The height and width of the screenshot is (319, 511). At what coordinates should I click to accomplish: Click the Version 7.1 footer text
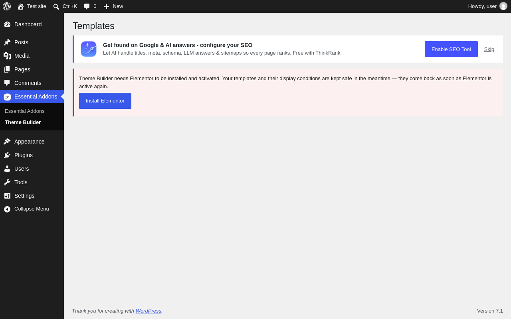click(x=490, y=311)
